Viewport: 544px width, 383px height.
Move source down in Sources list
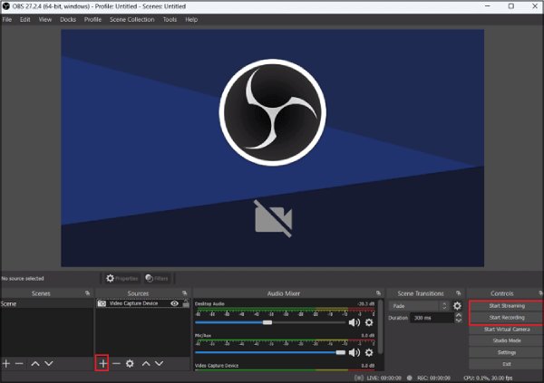point(160,363)
